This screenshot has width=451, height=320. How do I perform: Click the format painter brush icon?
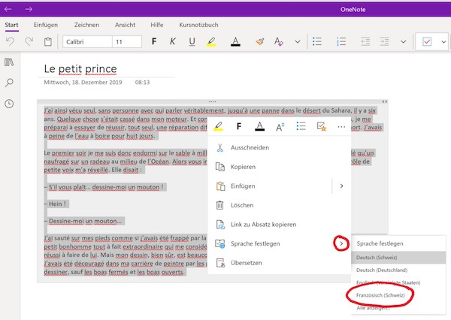coord(260,41)
